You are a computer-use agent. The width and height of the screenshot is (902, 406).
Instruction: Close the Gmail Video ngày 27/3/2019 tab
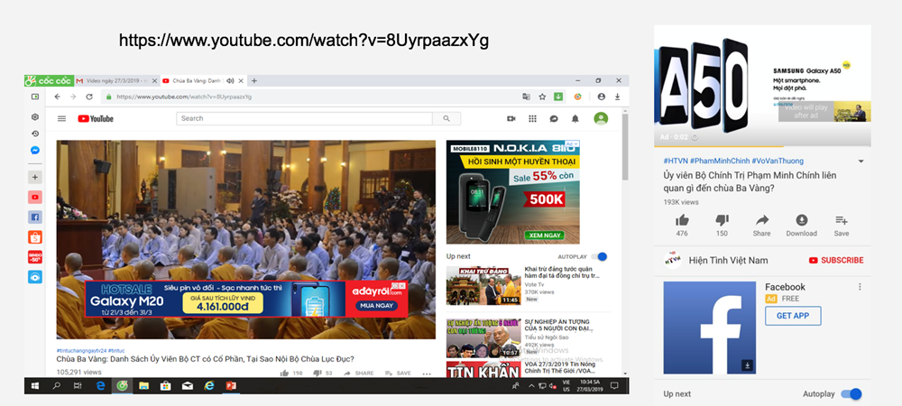(x=153, y=80)
